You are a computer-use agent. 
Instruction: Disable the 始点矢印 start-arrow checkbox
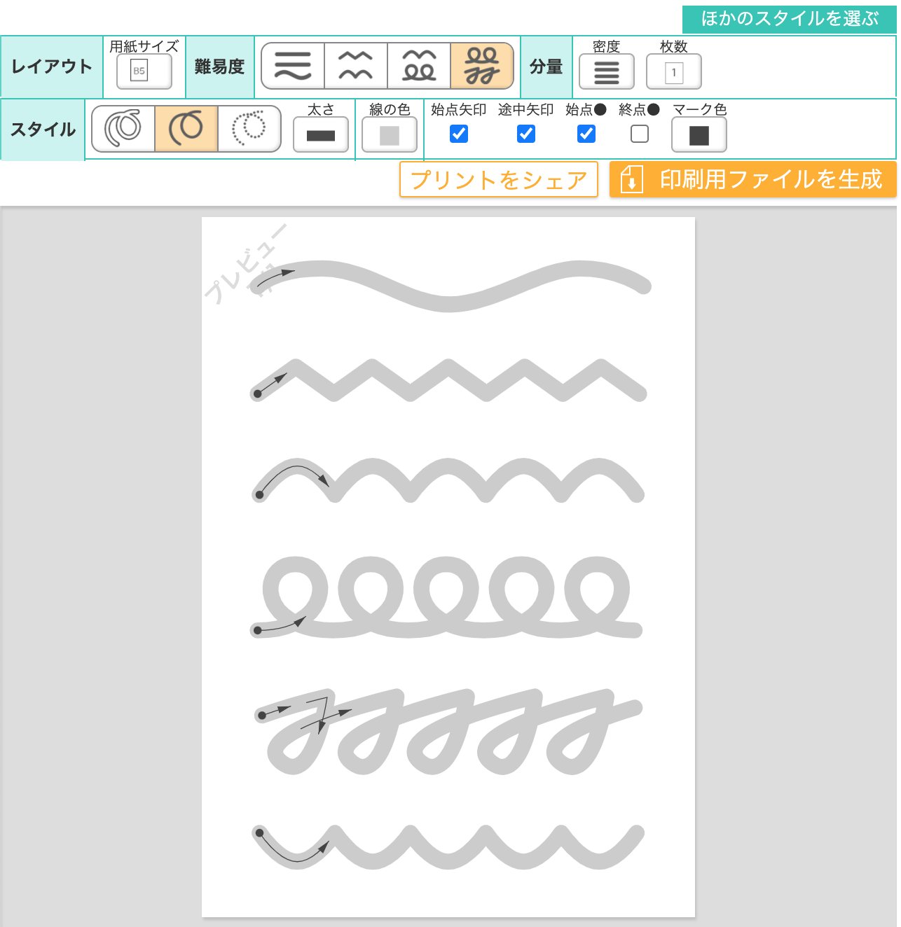point(458,134)
